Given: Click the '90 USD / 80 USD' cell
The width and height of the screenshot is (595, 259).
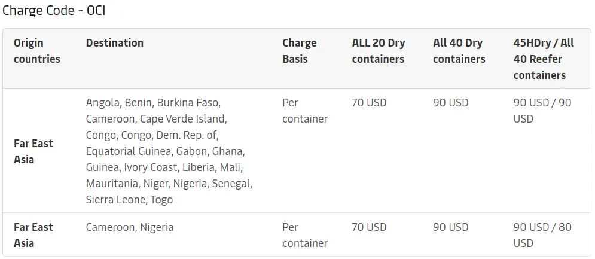Looking at the screenshot, I should 542,235.
